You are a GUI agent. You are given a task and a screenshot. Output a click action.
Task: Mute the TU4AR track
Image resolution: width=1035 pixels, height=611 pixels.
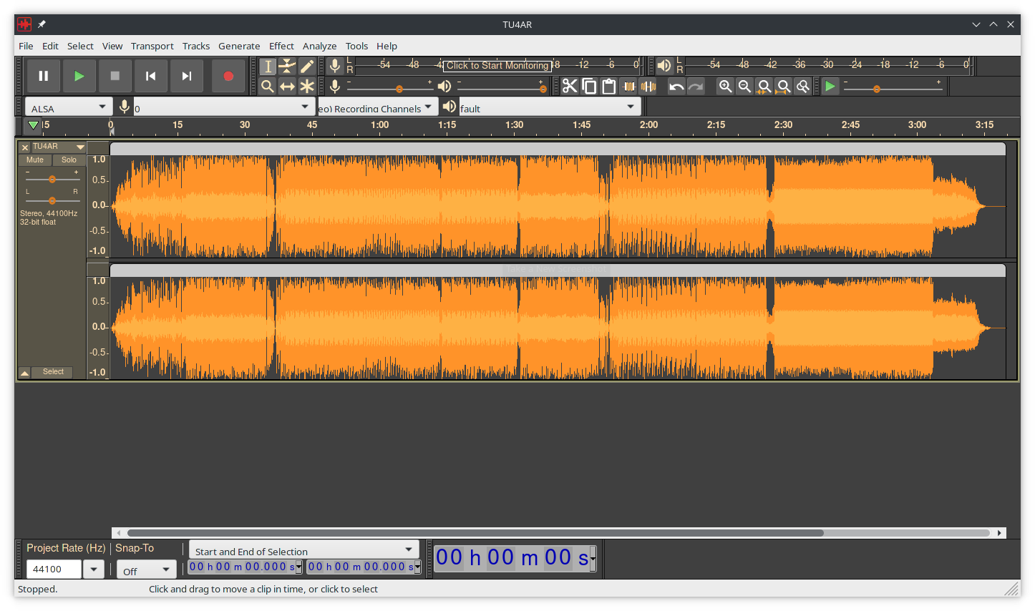(x=35, y=160)
